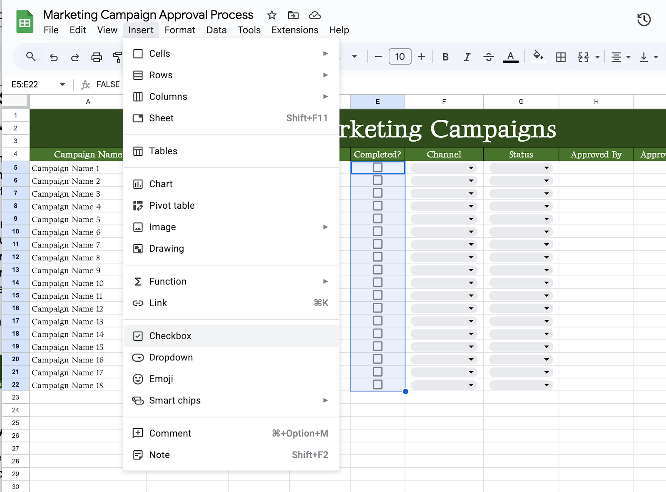Move document to folder icon

click(293, 15)
